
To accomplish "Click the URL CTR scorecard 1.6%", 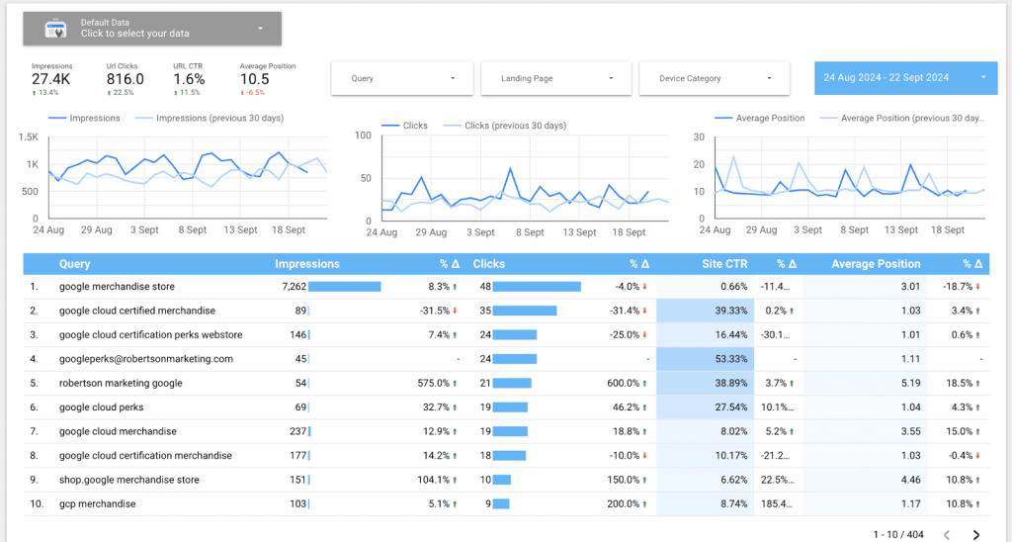I will (x=189, y=79).
